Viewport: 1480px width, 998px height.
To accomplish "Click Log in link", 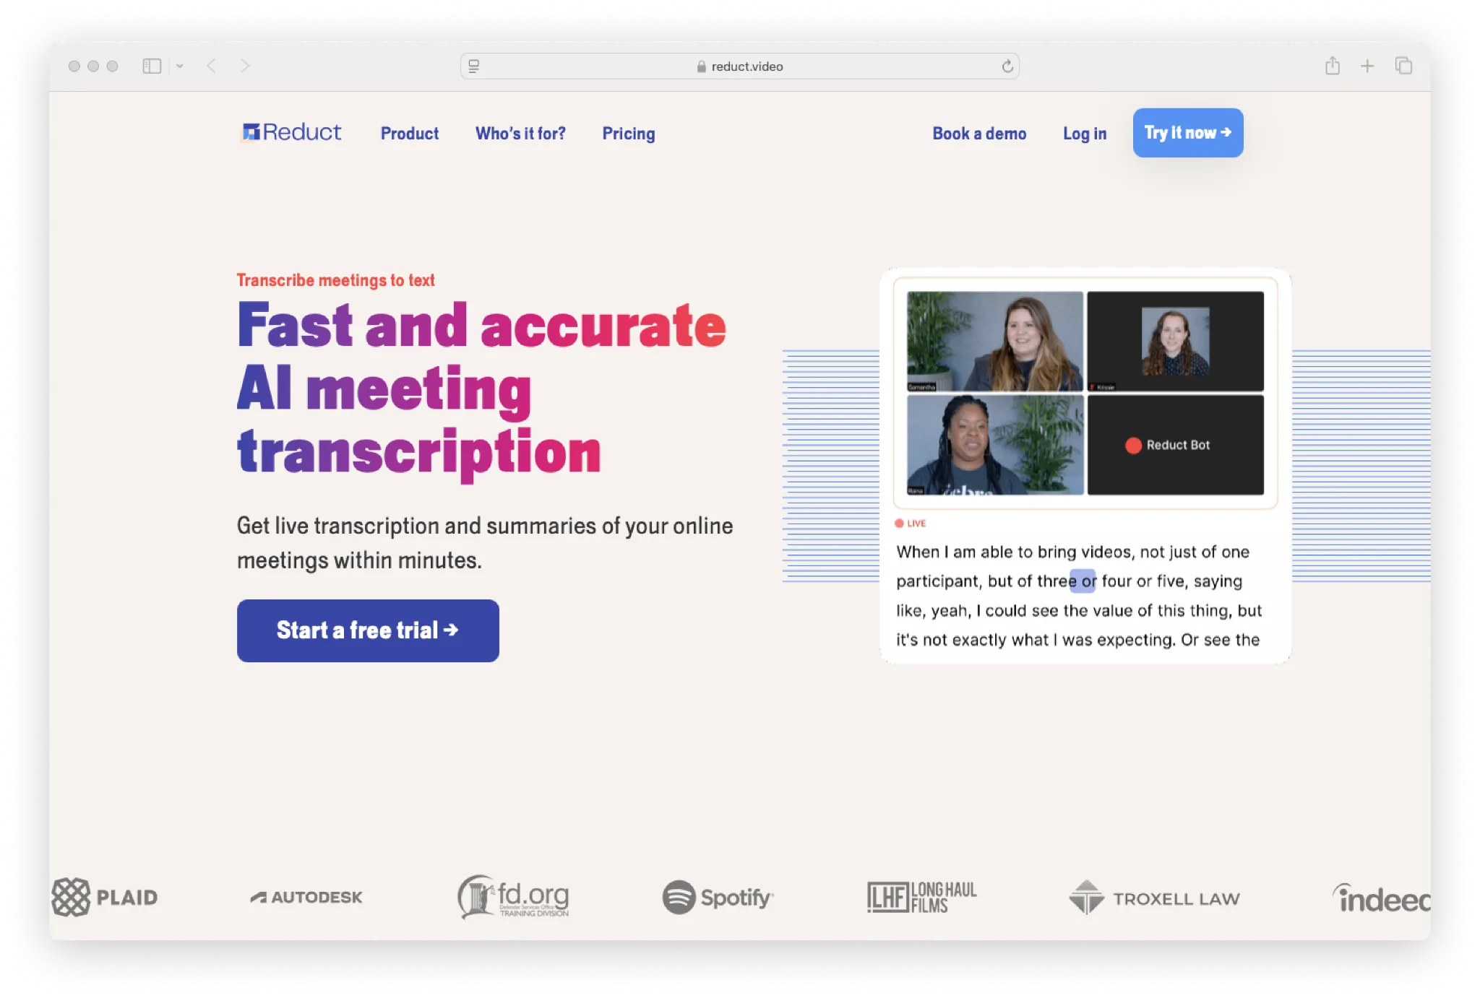I will tap(1085, 134).
